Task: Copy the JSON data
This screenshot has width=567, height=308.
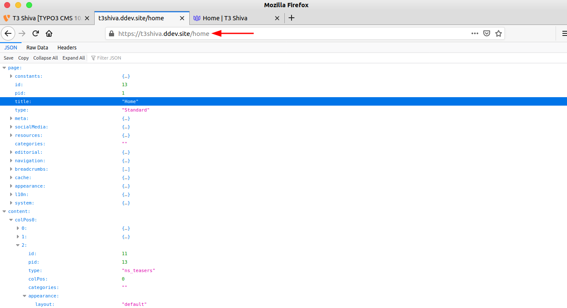Action: point(23,57)
